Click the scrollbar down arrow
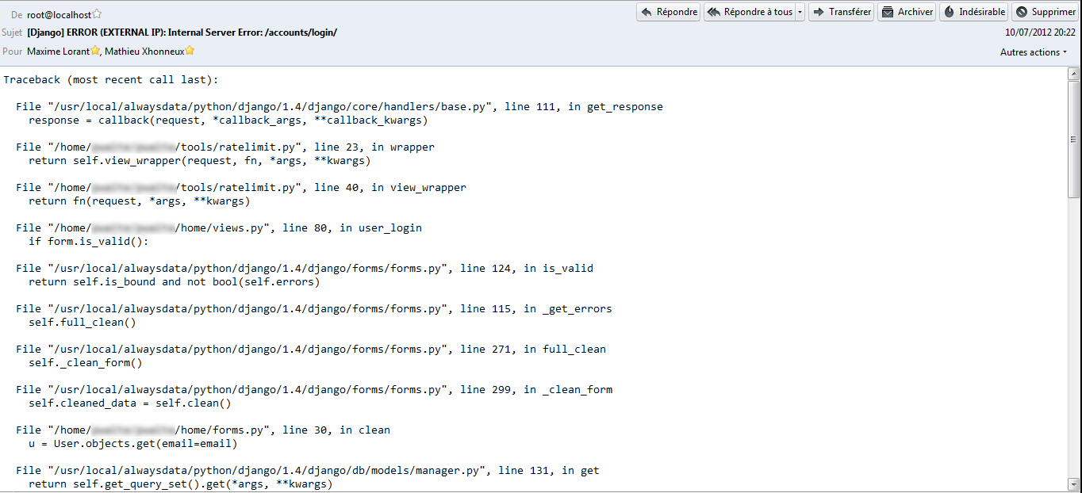The height and width of the screenshot is (493, 1082). [x=1074, y=484]
